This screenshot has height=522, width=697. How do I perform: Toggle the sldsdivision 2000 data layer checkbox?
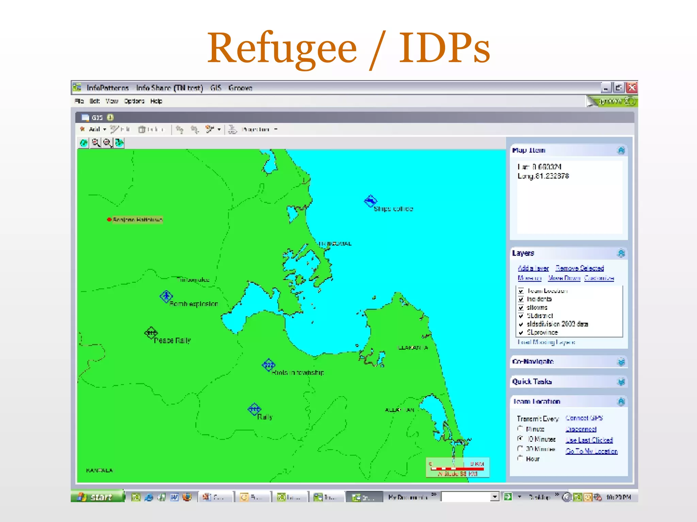pyautogui.click(x=521, y=325)
